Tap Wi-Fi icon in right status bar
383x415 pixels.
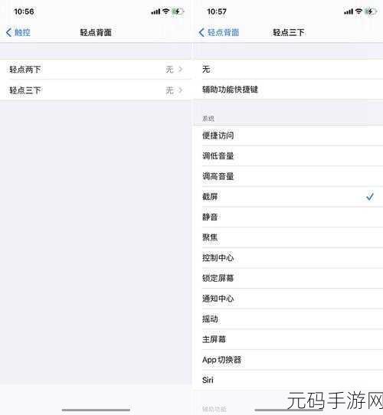click(x=358, y=11)
